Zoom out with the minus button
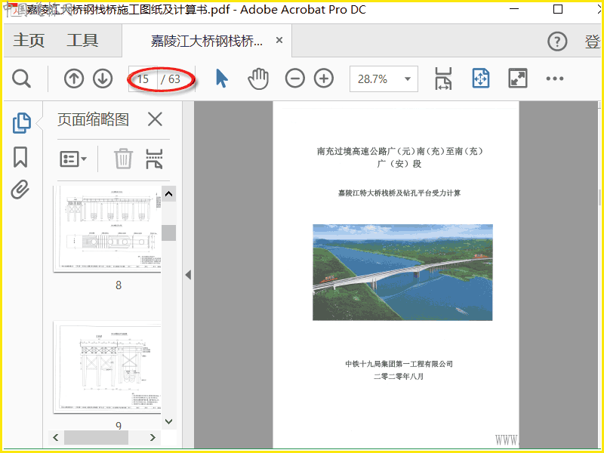The width and height of the screenshot is (604, 453). coord(294,79)
